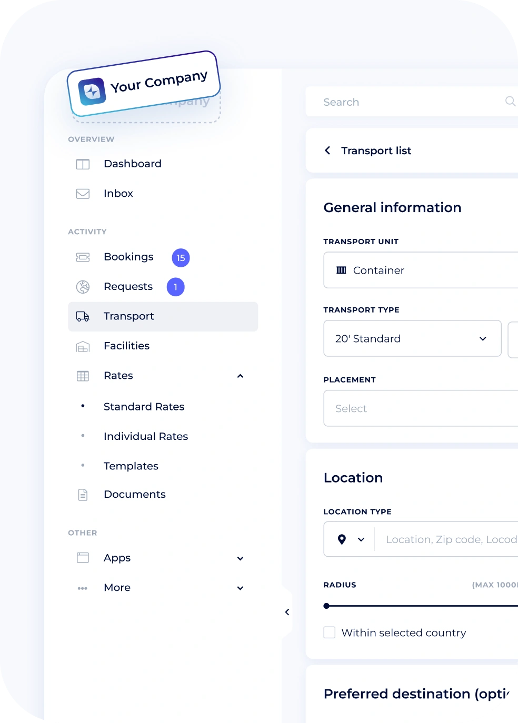Image resolution: width=518 pixels, height=723 pixels.
Task: Click the Apps window icon
Action: pyautogui.click(x=83, y=558)
